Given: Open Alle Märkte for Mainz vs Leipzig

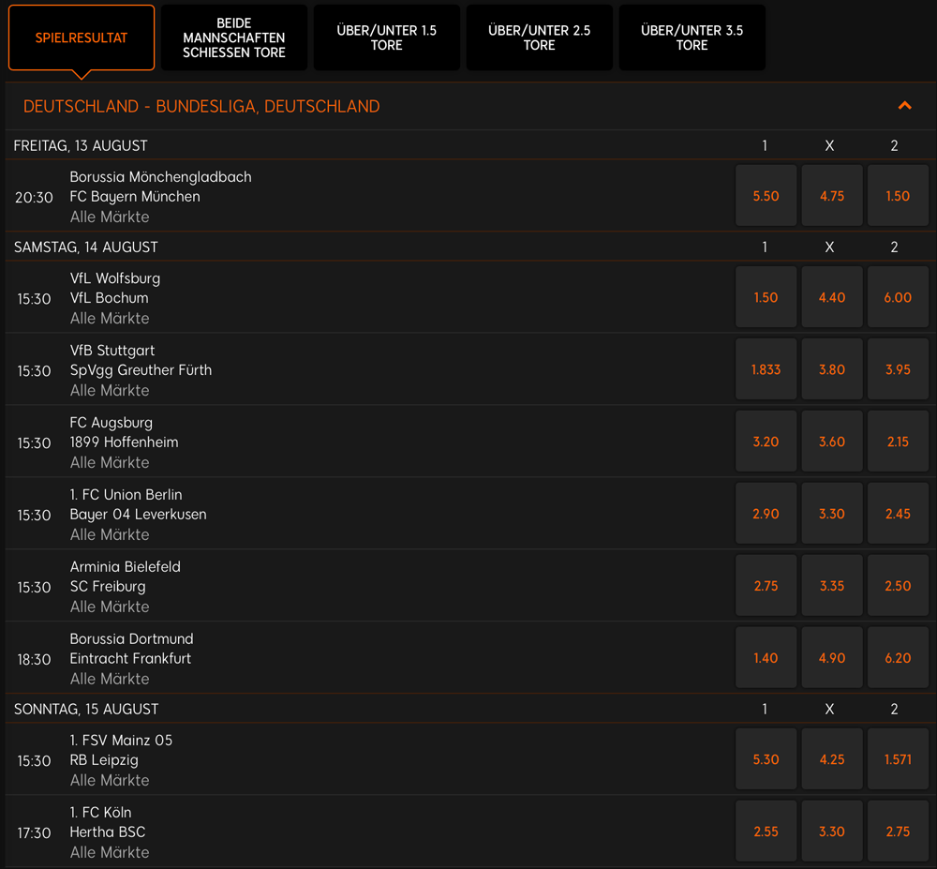Looking at the screenshot, I should (x=110, y=781).
